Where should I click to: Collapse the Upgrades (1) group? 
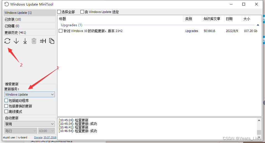(258, 25)
